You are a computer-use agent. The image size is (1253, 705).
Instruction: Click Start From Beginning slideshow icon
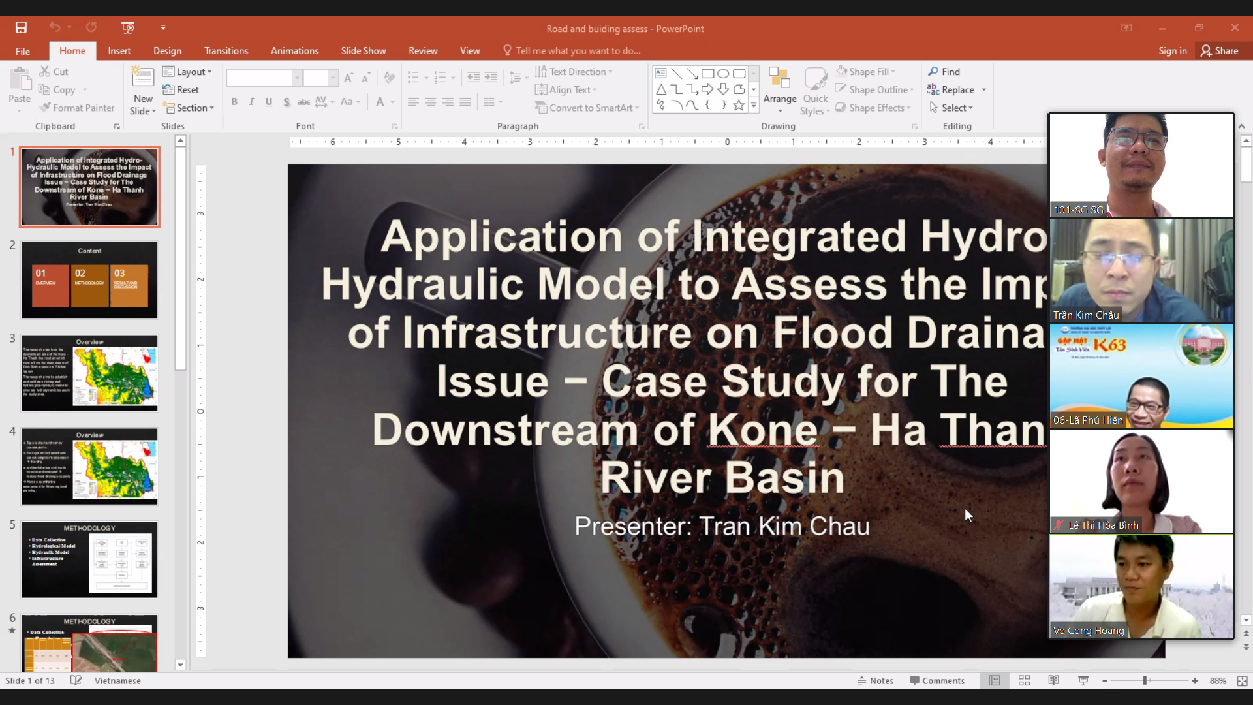pyautogui.click(x=128, y=27)
